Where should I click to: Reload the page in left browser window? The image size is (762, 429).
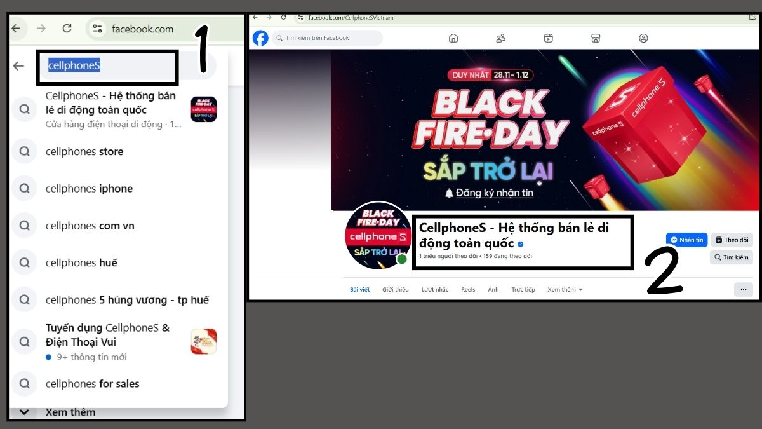coord(67,29)
